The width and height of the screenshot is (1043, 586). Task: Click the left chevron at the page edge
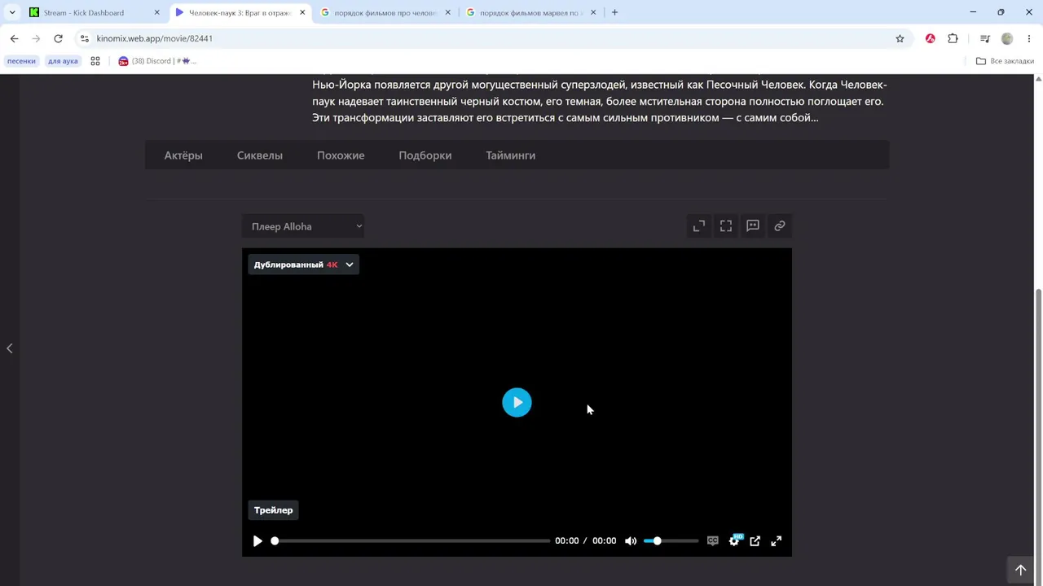[x=10, y=348]
